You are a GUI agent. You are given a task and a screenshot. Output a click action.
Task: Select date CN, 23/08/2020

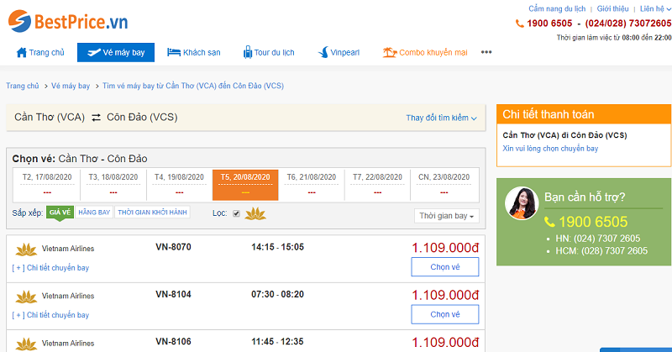(444, 185)
